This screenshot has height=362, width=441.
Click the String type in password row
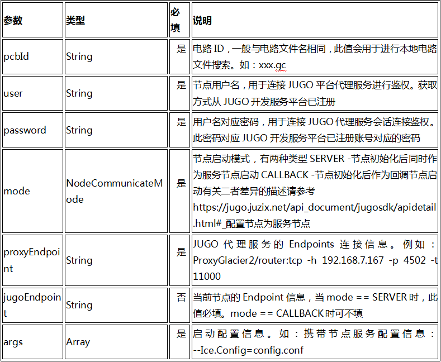(79, 130)
